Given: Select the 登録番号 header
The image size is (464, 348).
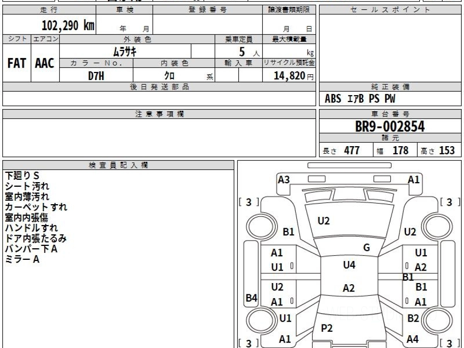Looking at the screenshot, I should coord(208,10).
